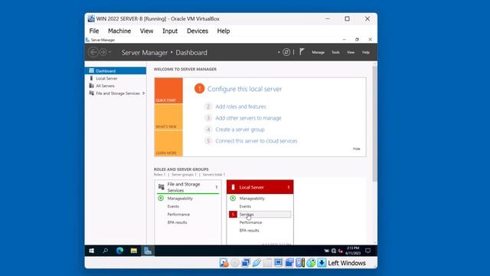Click the red Services alert count badge
The height and width of the screenshot is (276, 490).
(233, 215)
